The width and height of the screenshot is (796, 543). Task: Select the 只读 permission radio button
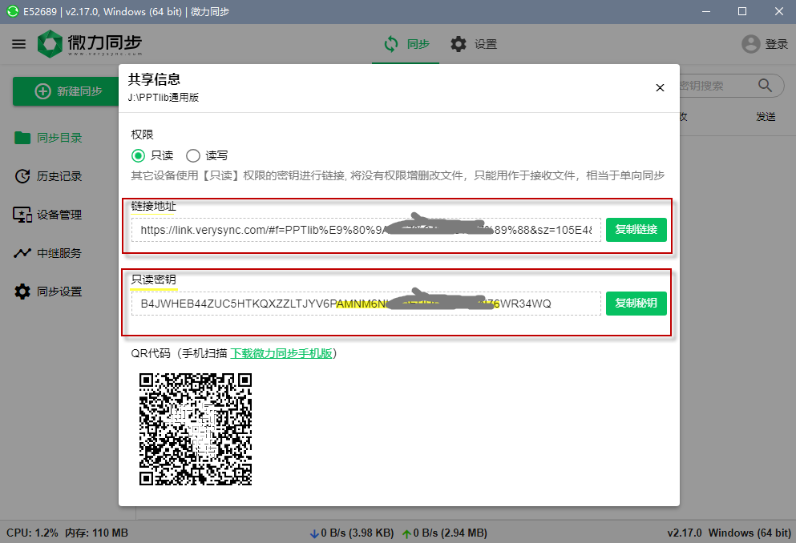[x=138, y=155]
